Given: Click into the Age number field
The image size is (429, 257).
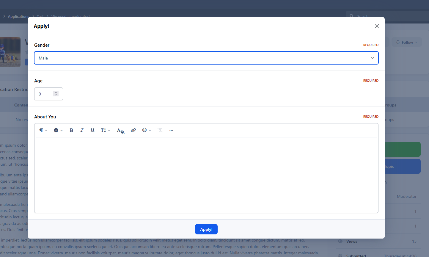Looking at the screenshot, I should pyautogui.click(x=45, y=94).
